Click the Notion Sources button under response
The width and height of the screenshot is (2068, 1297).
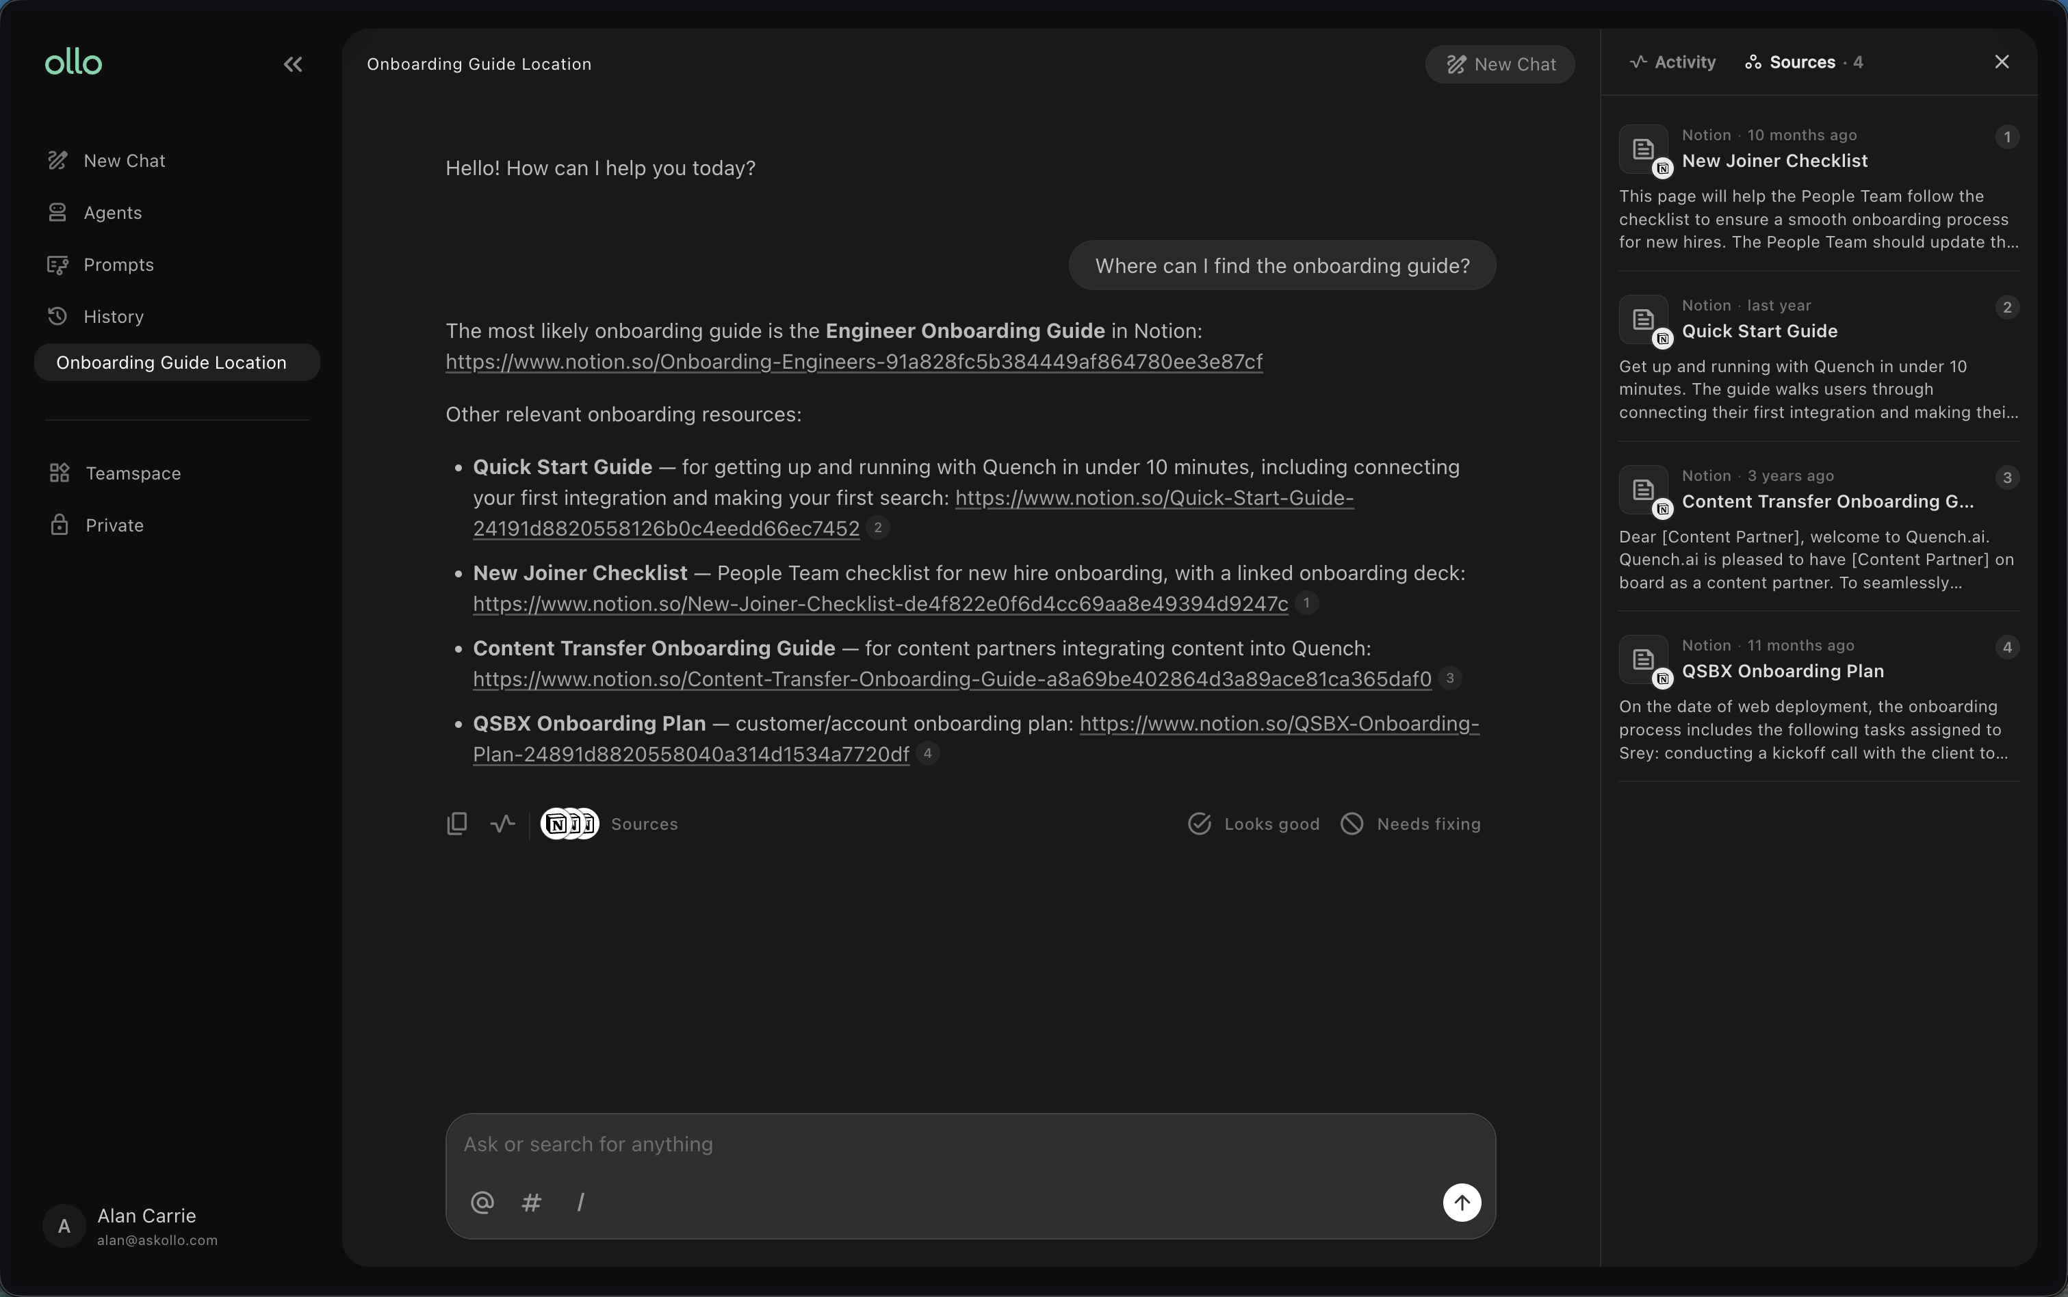tap(609, 824)
